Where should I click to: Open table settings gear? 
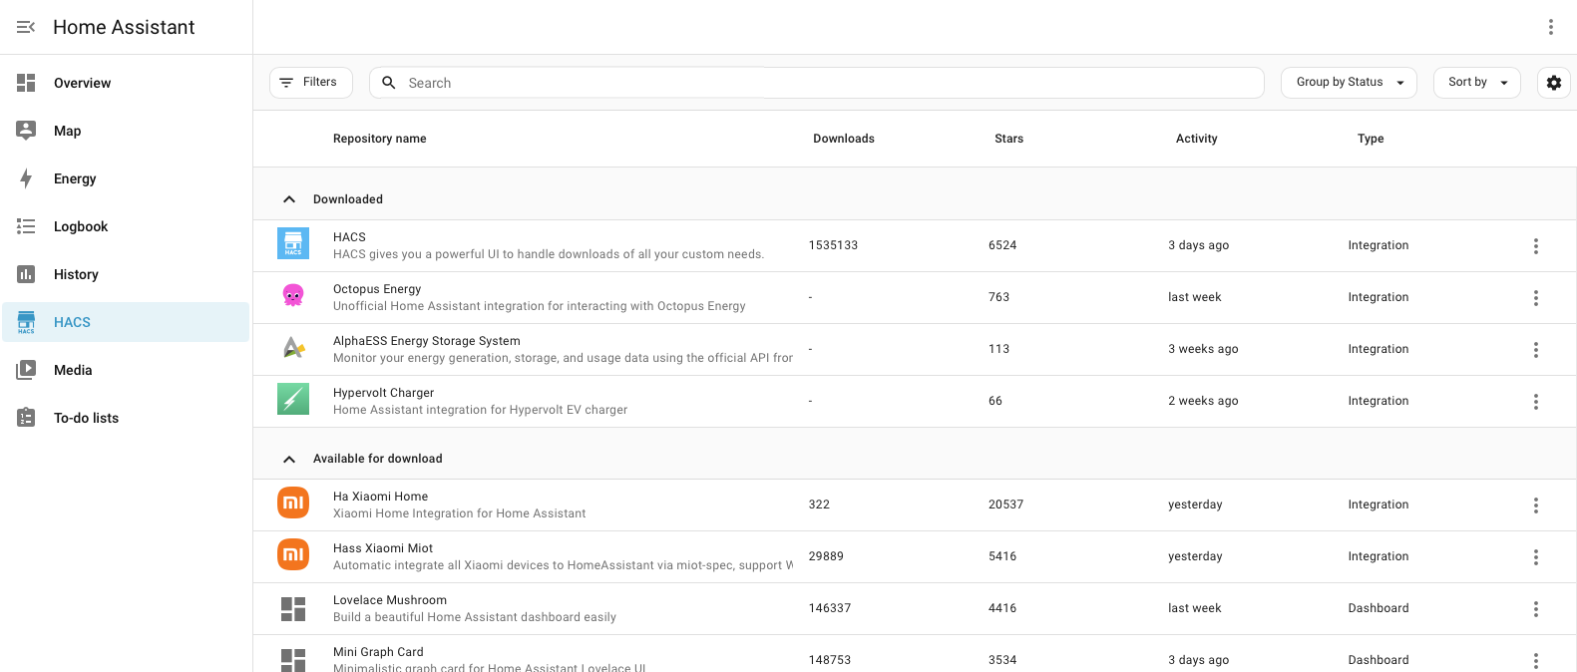(1554, 83)
